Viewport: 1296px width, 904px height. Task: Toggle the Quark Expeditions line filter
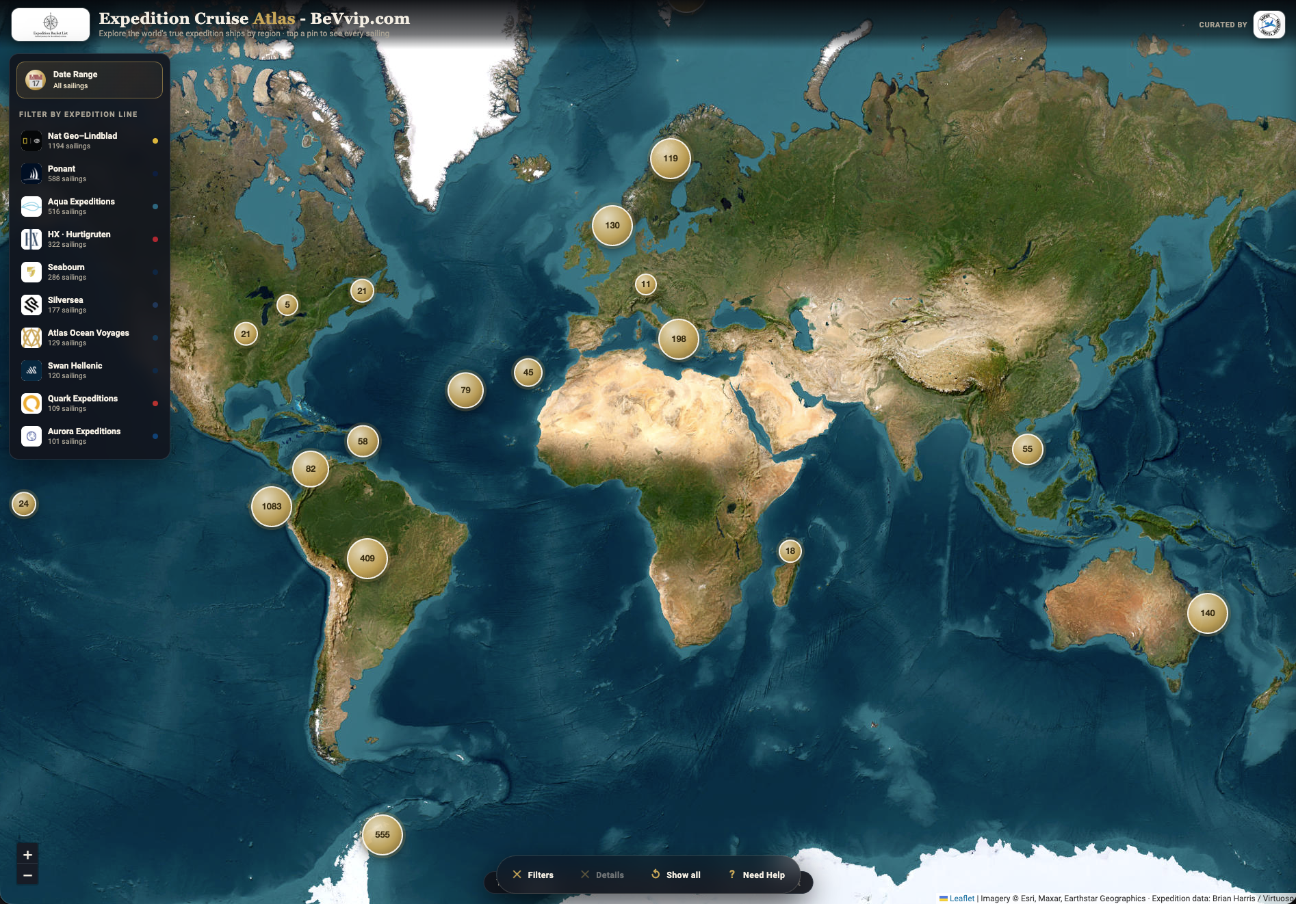[90, 403]
